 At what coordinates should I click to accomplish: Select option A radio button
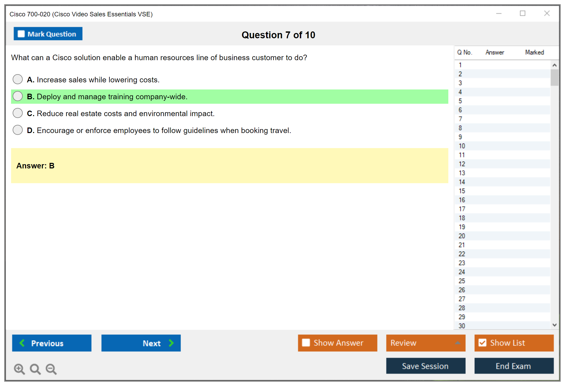[x=18, y=79]
